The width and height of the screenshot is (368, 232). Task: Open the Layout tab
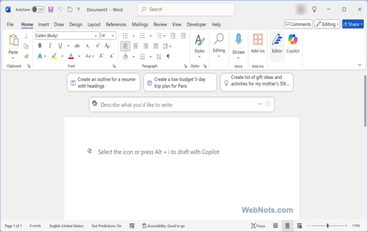point(94,24)
